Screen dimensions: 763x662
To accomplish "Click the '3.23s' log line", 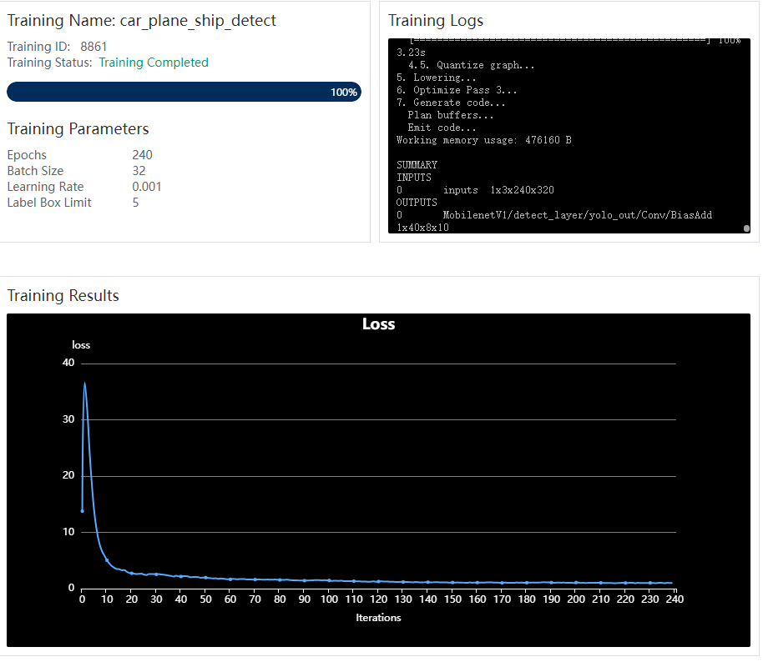I will click(x=411, y=53).
